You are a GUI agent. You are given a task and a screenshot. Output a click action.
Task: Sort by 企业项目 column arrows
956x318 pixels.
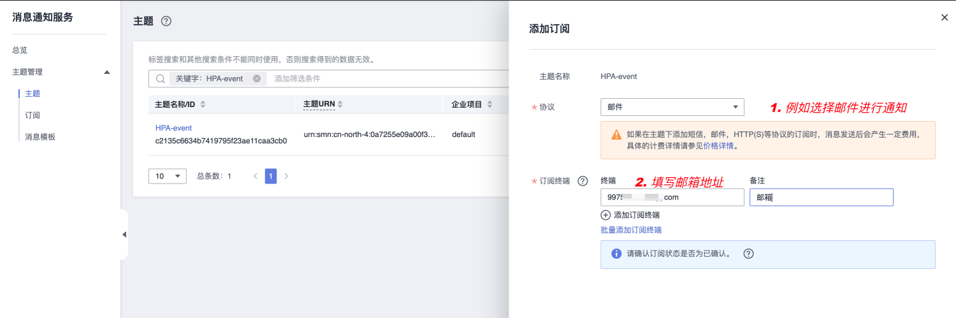tap(489, 105)
